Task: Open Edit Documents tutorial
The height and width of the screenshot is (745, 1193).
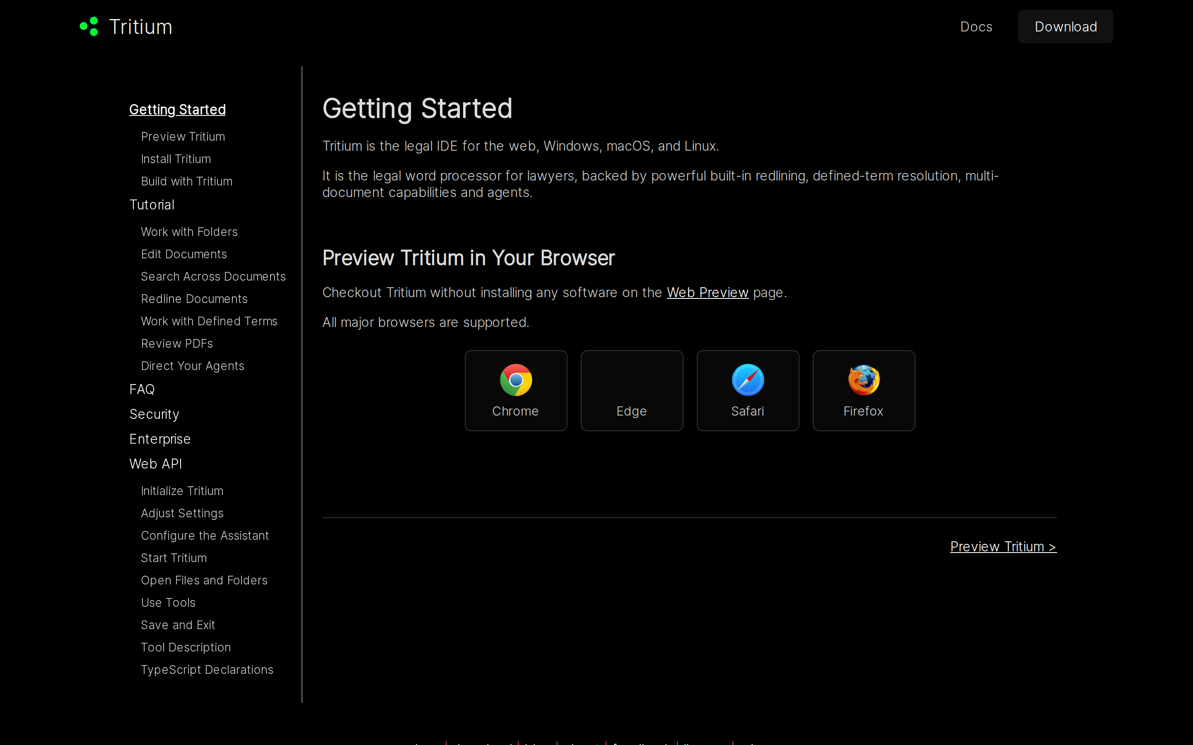Action: point(184,254)
